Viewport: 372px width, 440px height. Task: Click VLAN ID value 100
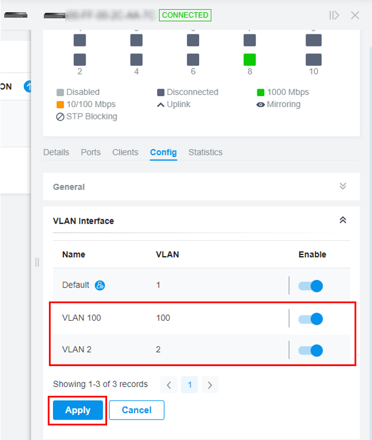[x=163, y=318]
